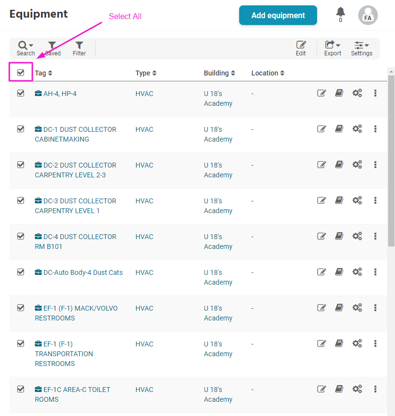
Task: Uncheck EF-1 MACK/VOLVO RESTROOMS checkbox
Action: (21, 308)
